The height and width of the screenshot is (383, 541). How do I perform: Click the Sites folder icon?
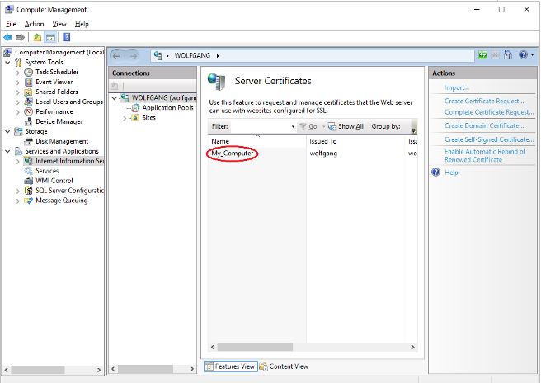click(x=135, y=118)
